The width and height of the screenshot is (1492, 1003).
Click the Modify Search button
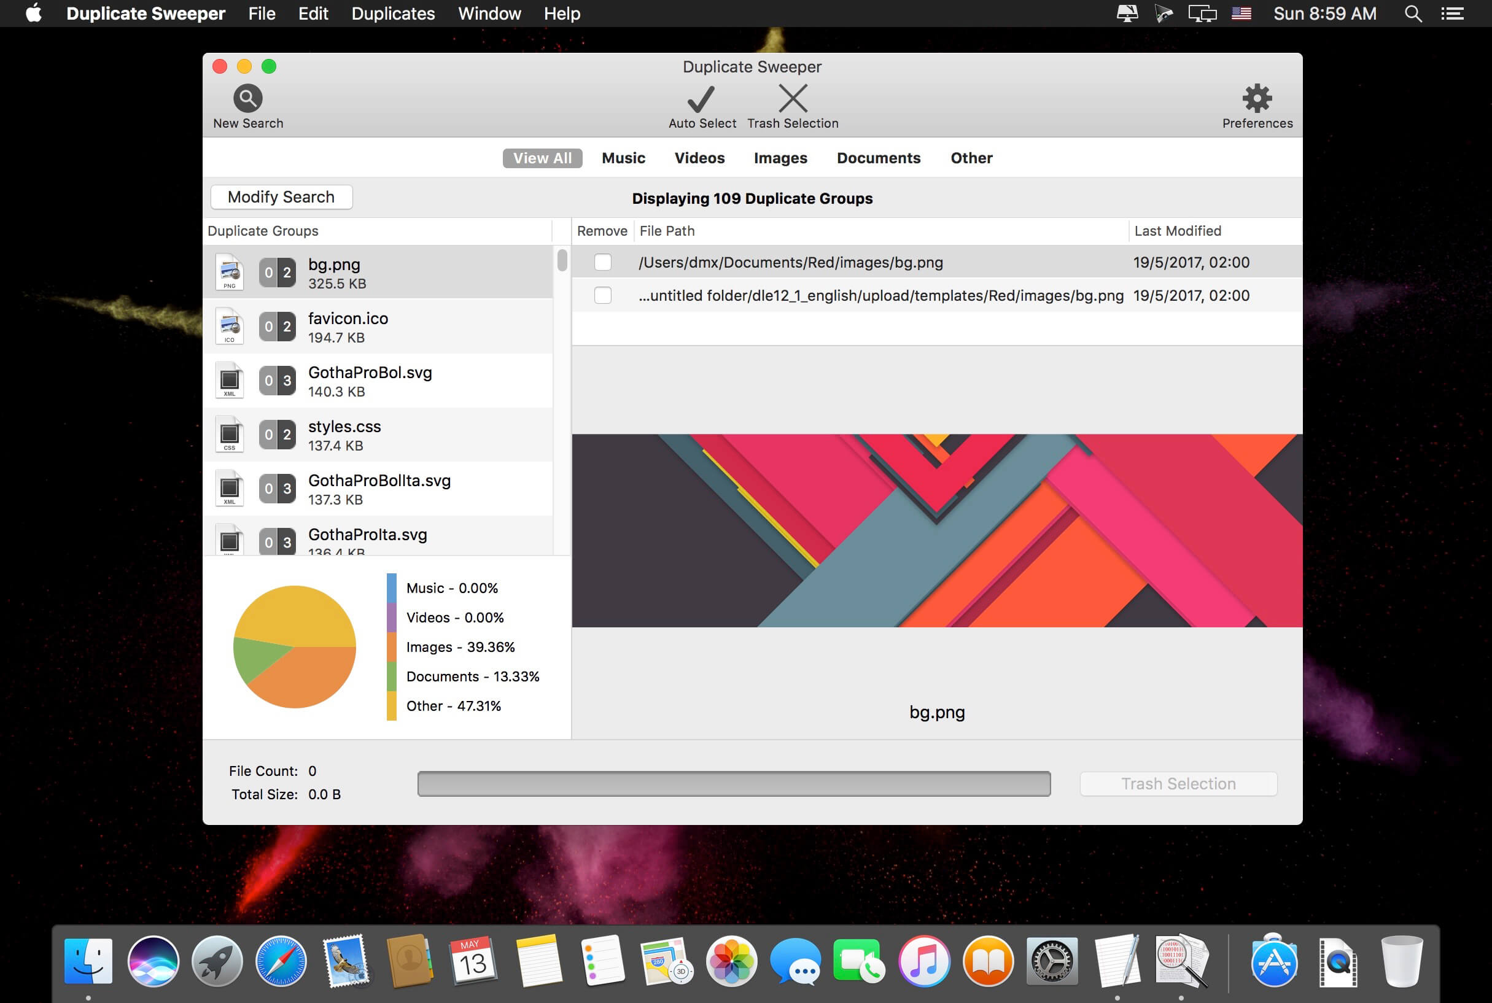(281, 197)
